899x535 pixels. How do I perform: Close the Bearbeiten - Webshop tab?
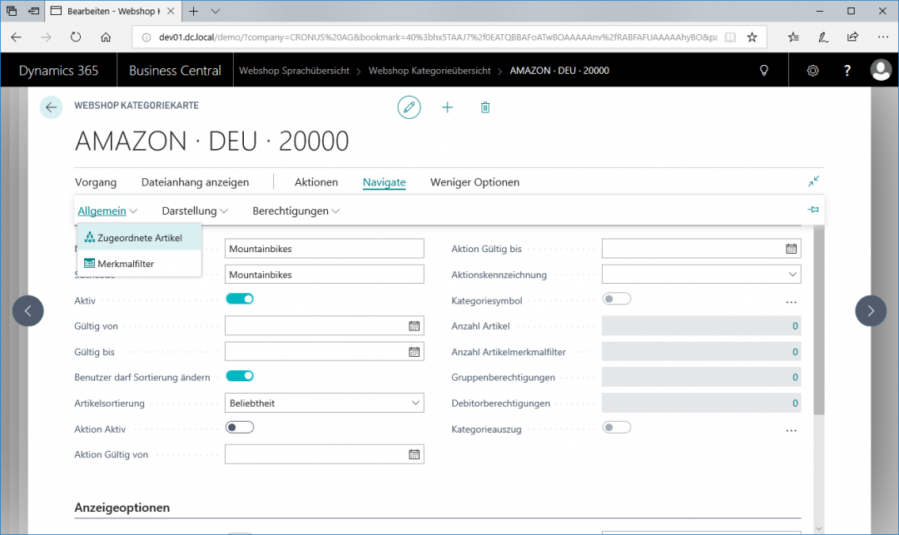[171, 11]
